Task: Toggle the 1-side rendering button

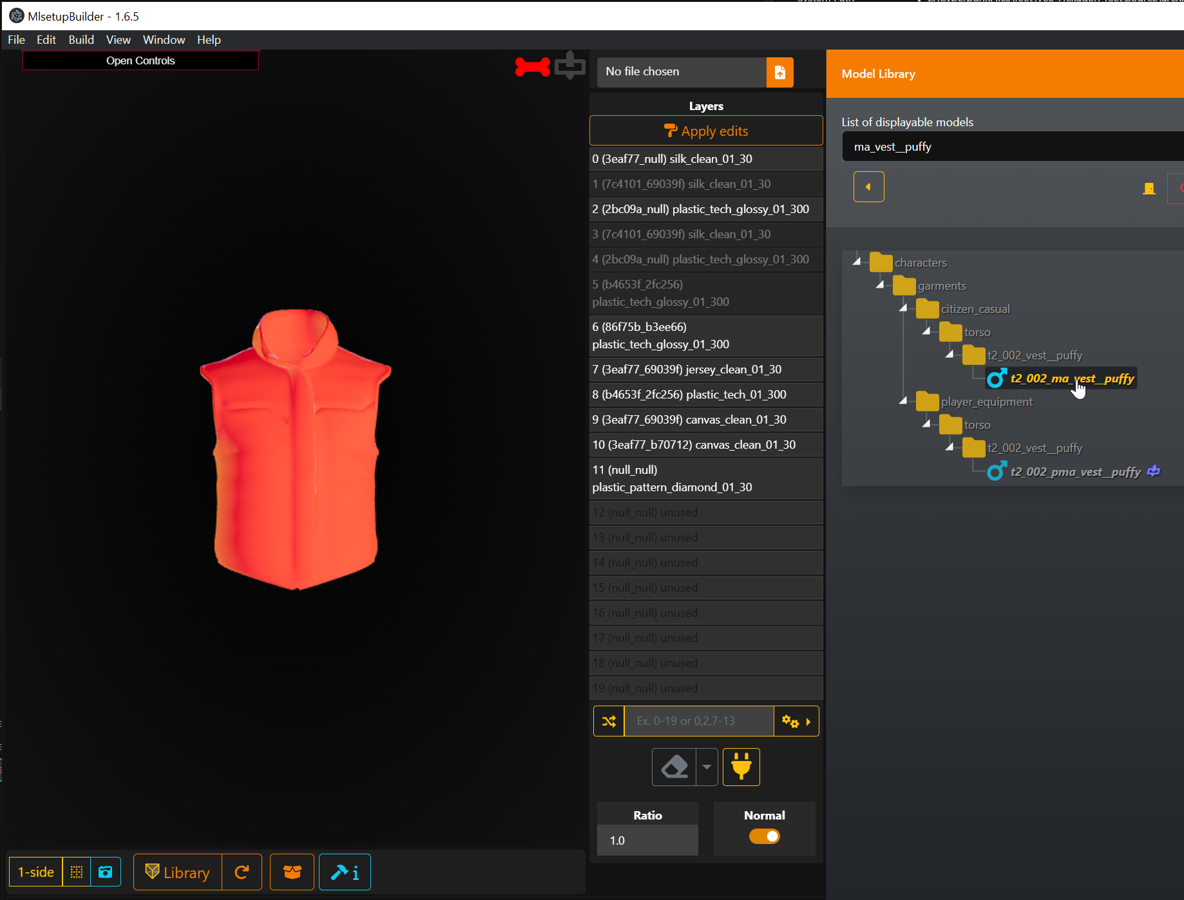Action: point(36,872)
